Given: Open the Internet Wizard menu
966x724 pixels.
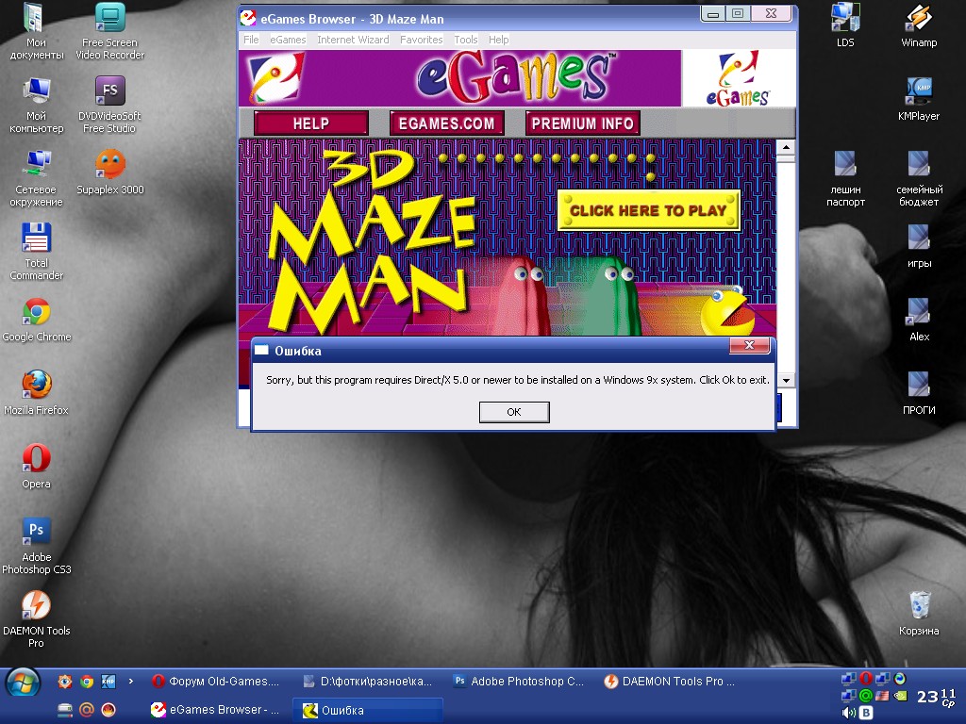Looking at the screenshot, I should coord(353,40).
